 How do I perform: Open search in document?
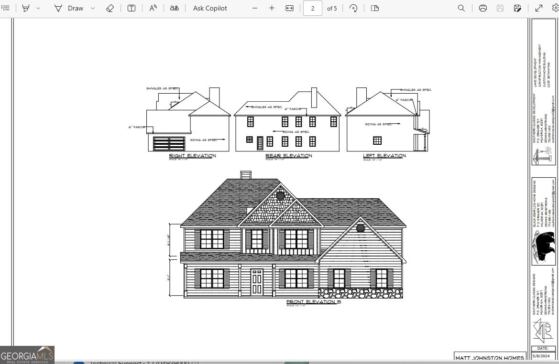click(x=461, y=8)
